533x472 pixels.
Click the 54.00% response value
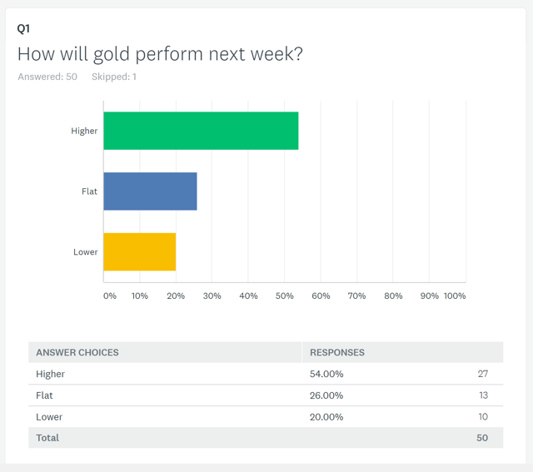coord(326,374)
